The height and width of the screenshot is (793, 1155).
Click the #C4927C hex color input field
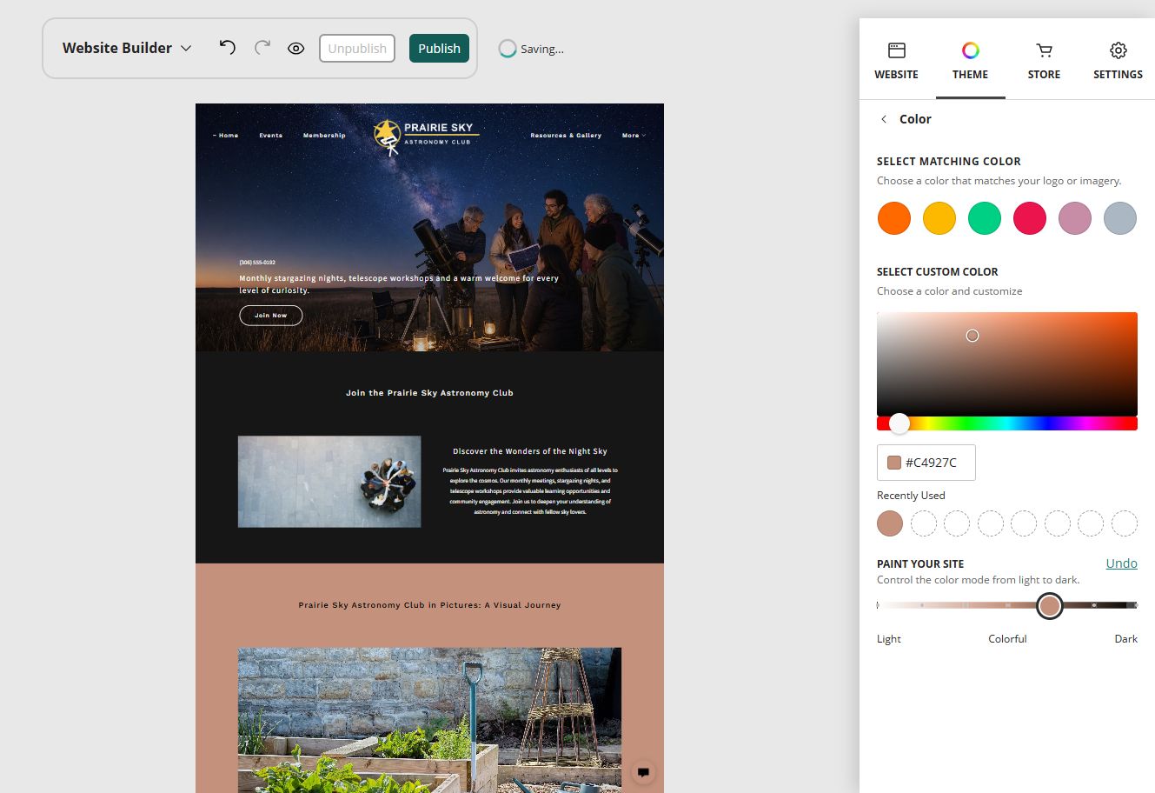[926, 463]
